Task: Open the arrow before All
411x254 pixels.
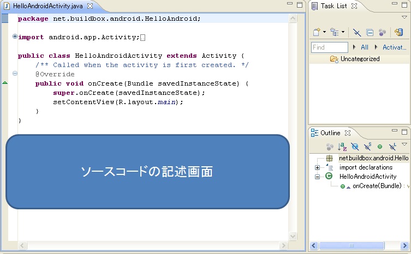Action: click(354, 47)
